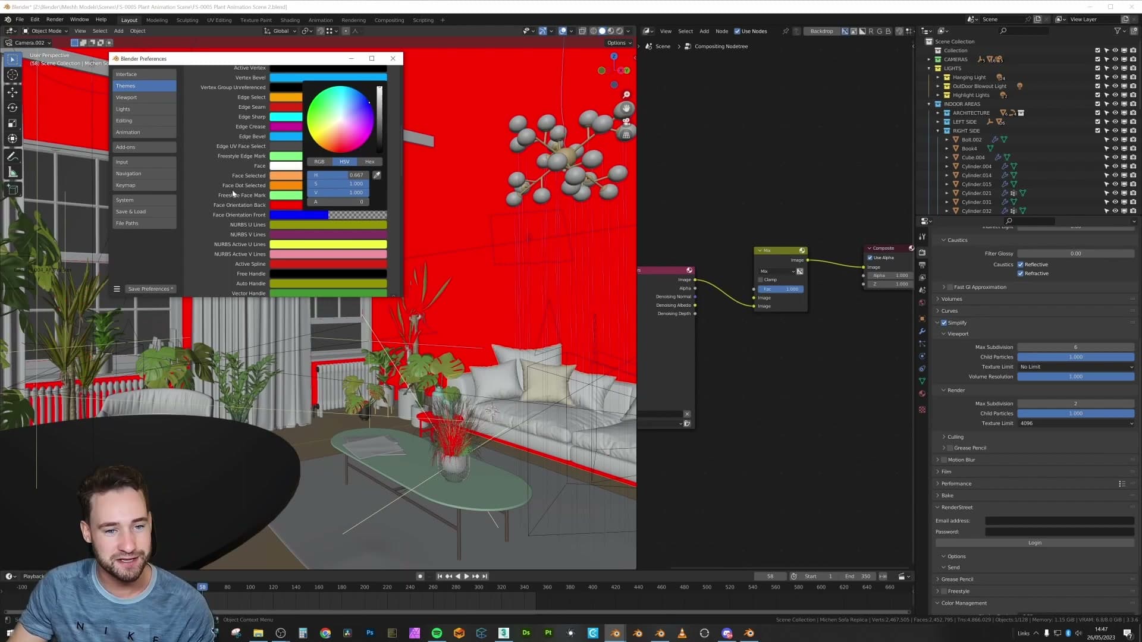This screenshot has height=642, width=1142.
Task: Toggle the Use Nodes checkbox
Action: (738, 32)
